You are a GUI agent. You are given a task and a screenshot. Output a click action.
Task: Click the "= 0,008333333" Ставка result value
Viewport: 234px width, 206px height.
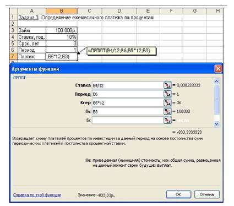pos(186,85)
